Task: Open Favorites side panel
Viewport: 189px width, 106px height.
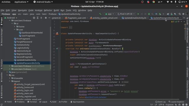Action: pos(1,77)
